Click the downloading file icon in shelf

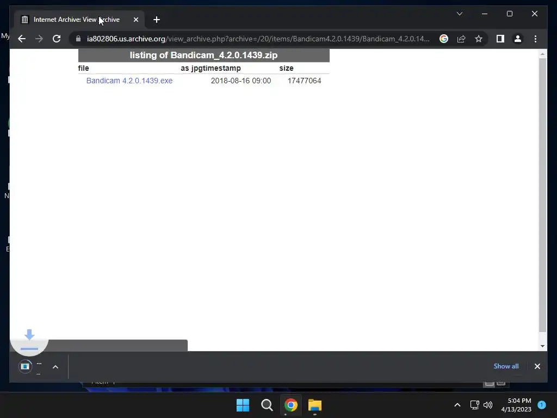[x=25, y=366]
